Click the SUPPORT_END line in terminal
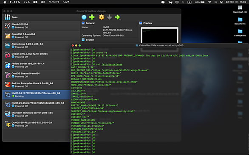Screen dimensions: 249x155 (88, 108)
